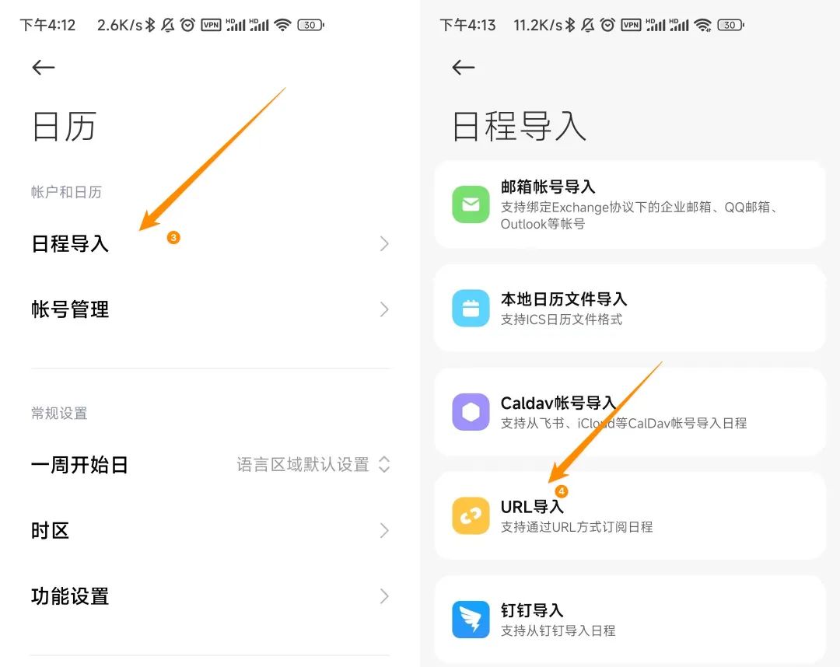Tap the green 邮箱帐号导入 mail icon
The image size is (840, 667).
pyautogui.click(x=471, y=204)
